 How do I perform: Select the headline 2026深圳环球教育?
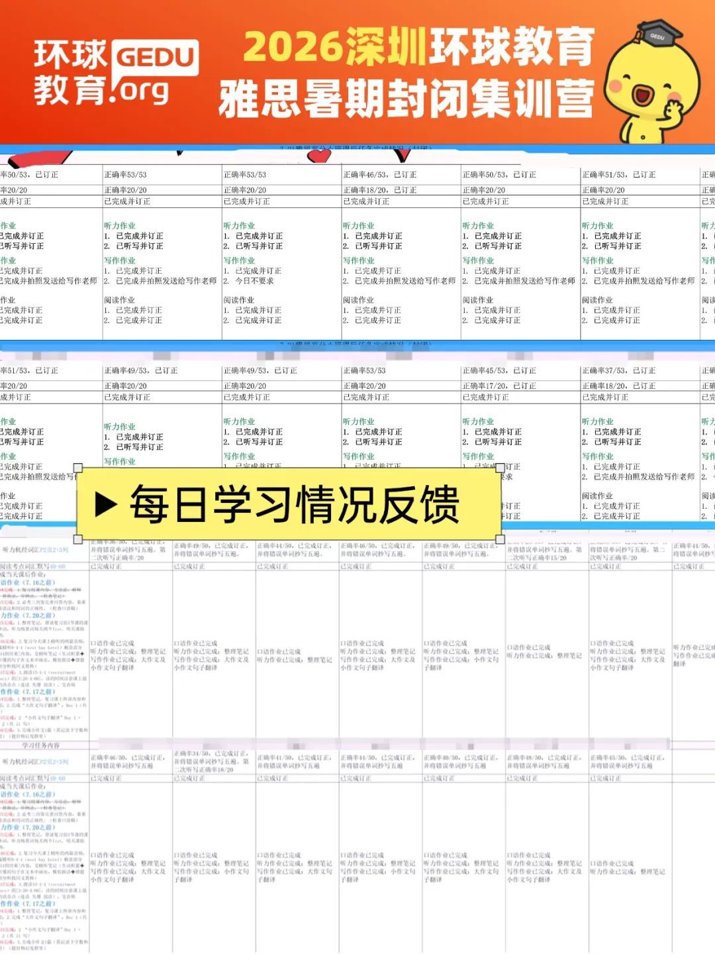point(418,48)
